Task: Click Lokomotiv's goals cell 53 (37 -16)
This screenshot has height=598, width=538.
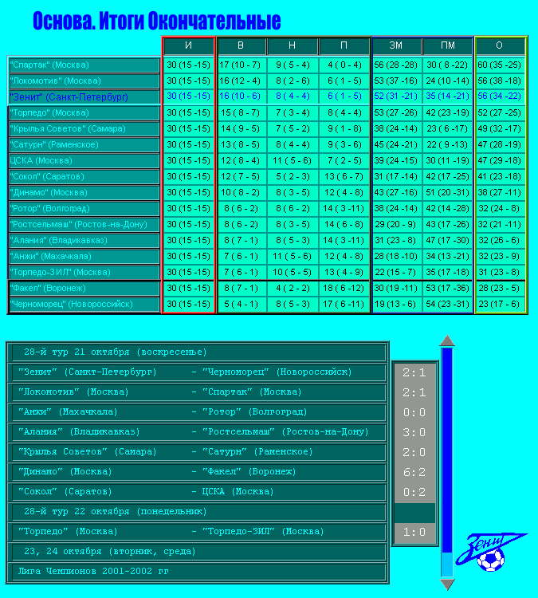Action: [x=396, y=81]
